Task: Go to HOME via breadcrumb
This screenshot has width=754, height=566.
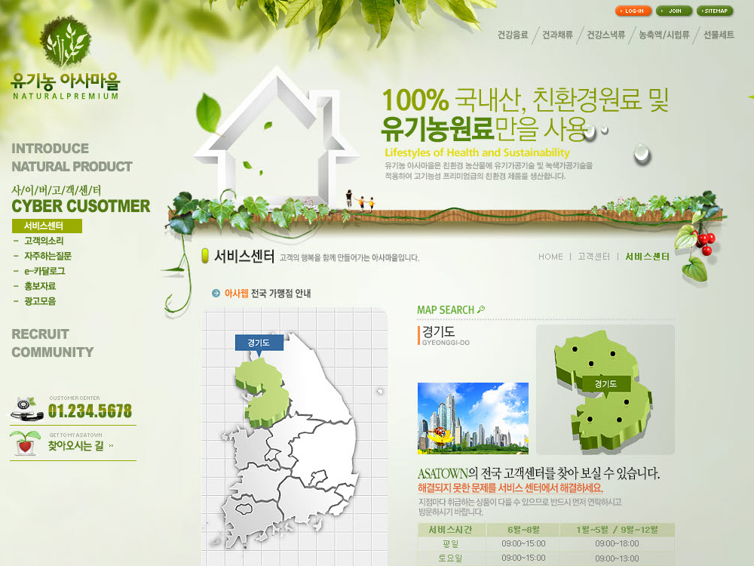Action: pyautogui.click(x=550, y=257)
